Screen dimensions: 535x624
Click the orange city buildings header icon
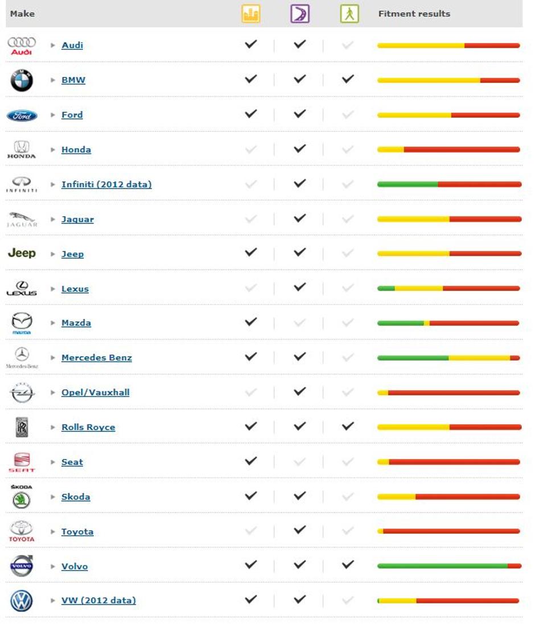(251, 14)
